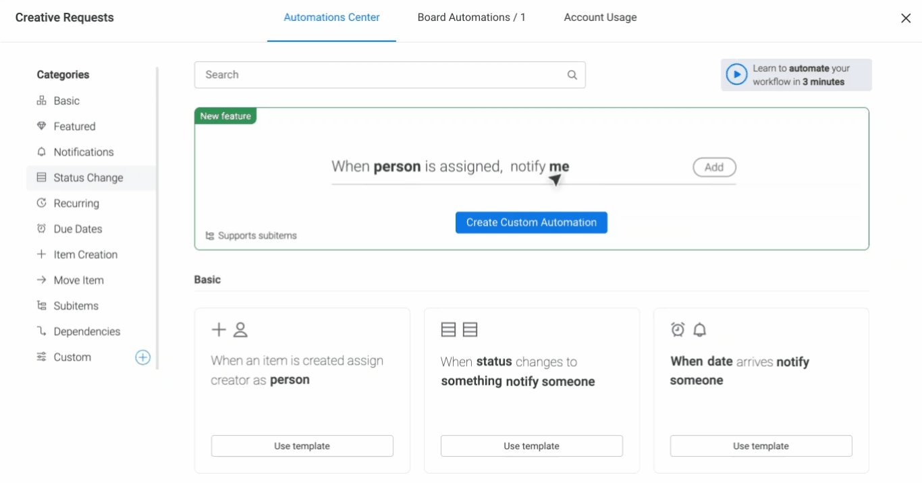Click the bold 'me' in the banner recipe
Viewport: 922px width, 483px height.
click(x=559, y=167)
